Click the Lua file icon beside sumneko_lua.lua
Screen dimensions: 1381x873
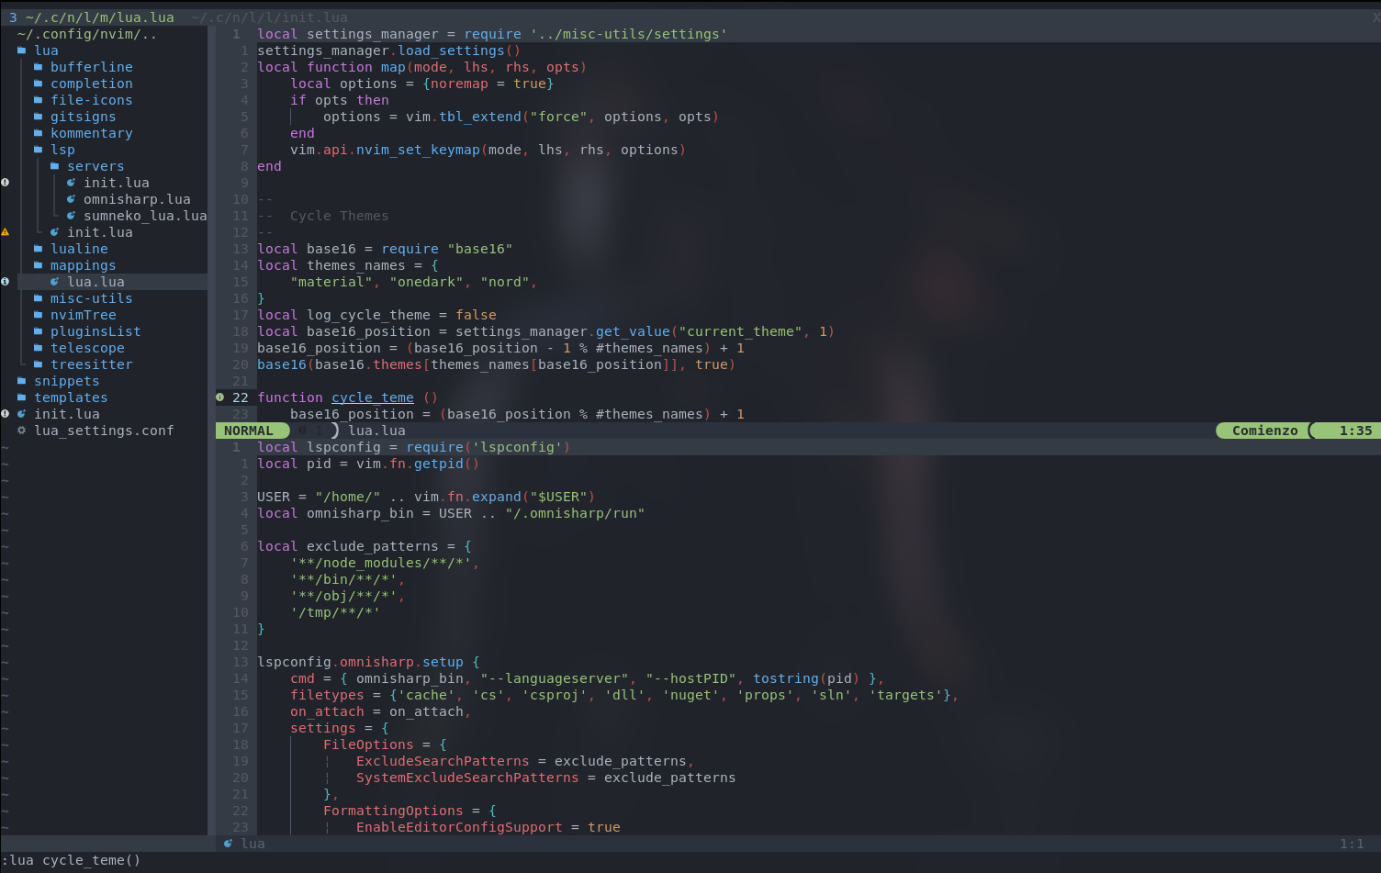tap(71, 216)
